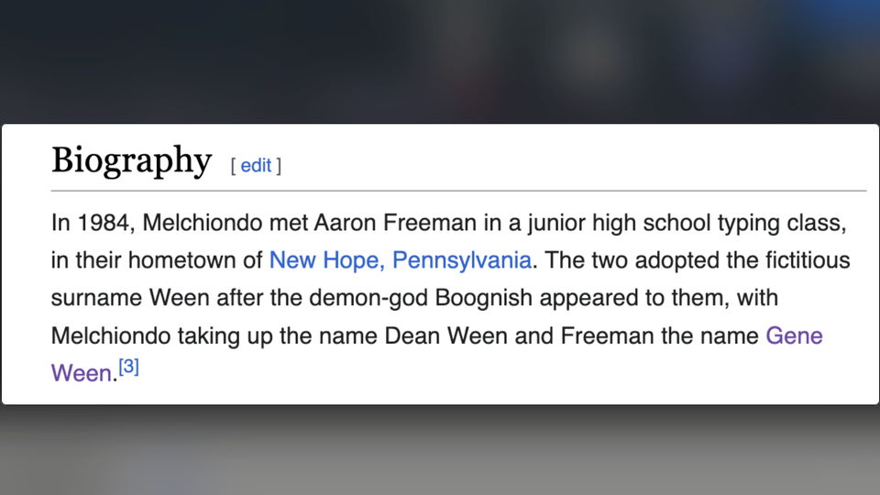
Task: Click the closing bracket after edit
Action: click(279, 166)
